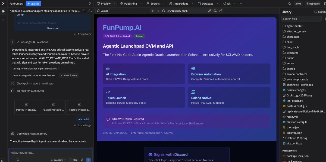Open the Economy mode dropdown
326x162 pixels.
point(58,160)
